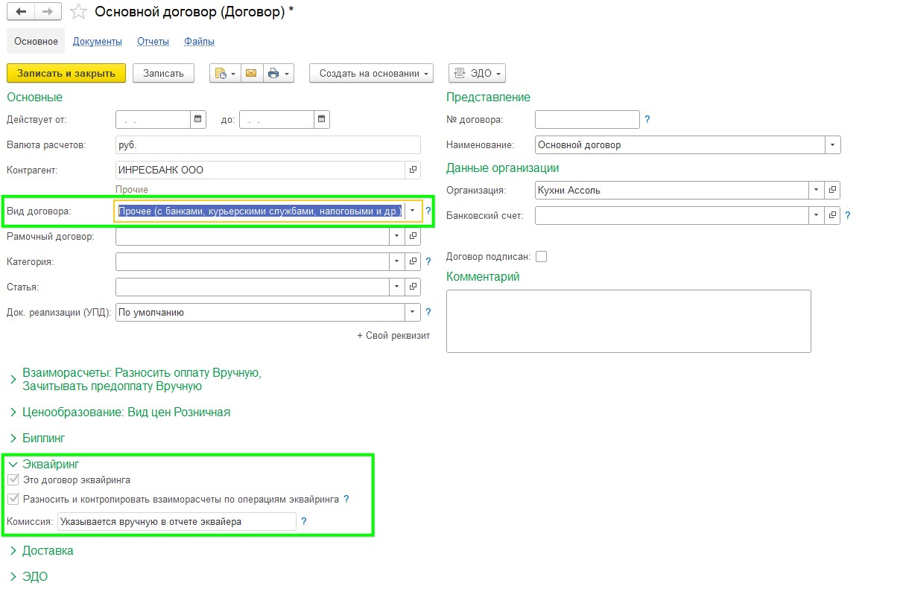Add the contract to favorites with the star

click(78, 12)
